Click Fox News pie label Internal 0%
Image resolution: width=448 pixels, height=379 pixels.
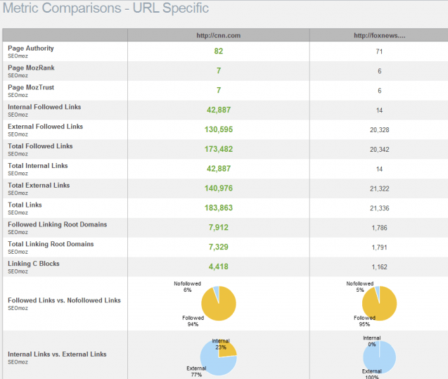click(372, 341)
